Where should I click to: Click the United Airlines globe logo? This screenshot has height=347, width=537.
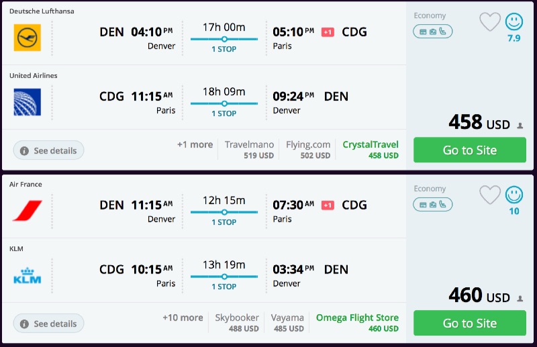[28, 102]
